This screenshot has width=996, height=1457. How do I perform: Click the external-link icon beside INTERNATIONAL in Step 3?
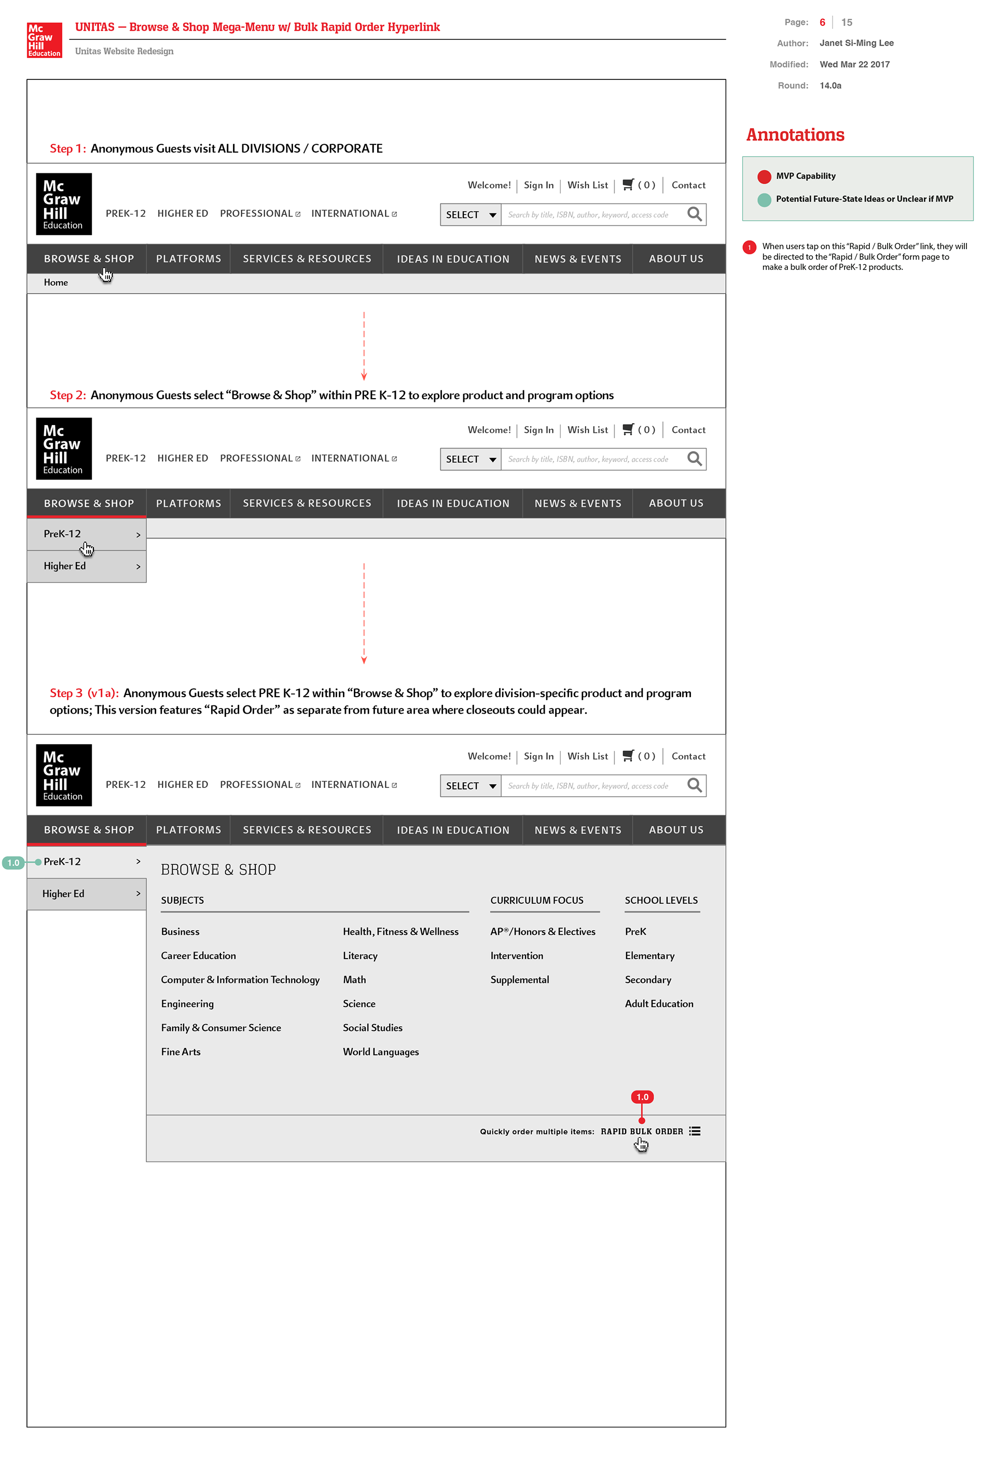(395, 785)
